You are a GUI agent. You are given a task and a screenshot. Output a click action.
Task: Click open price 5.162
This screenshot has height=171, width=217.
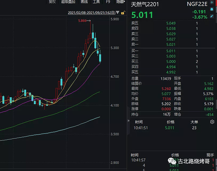209,84
